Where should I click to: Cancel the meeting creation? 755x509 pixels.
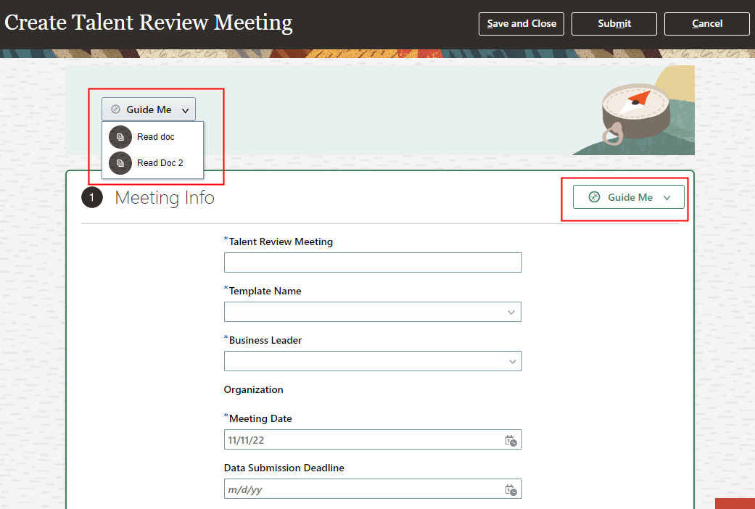click(707, 24)
